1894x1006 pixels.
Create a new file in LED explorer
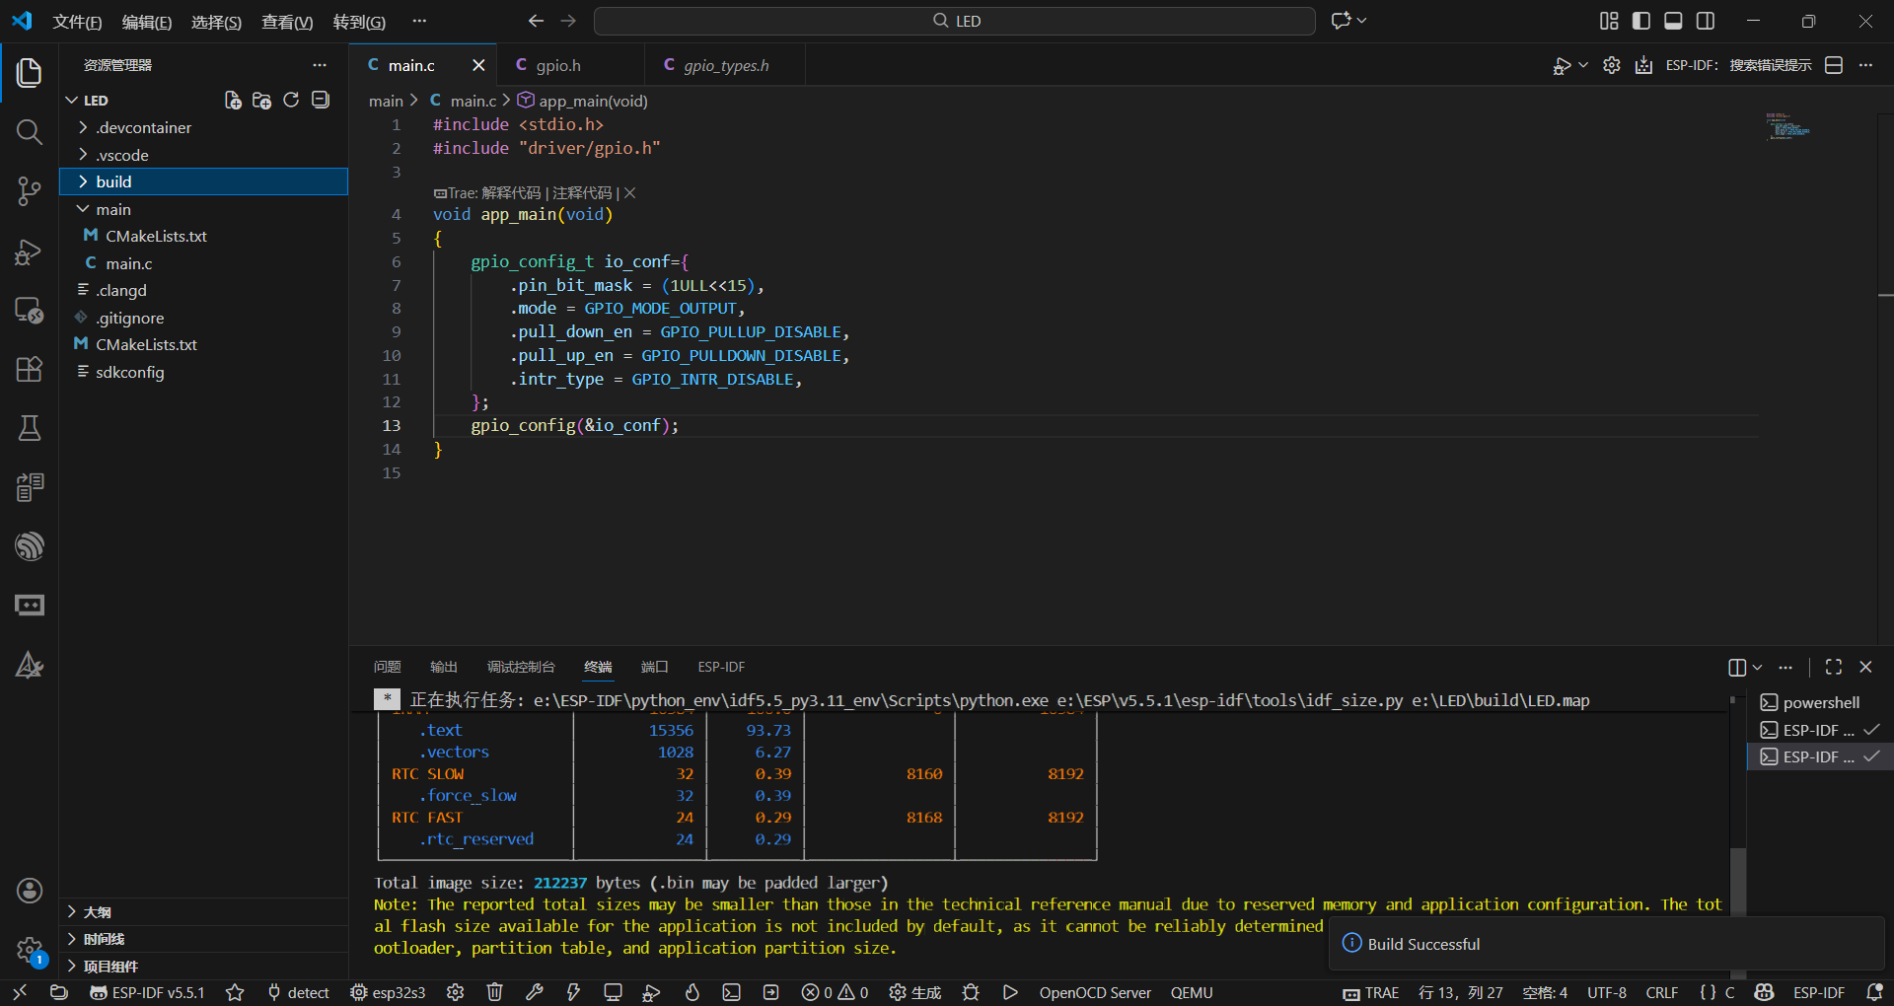click(233, 100)
